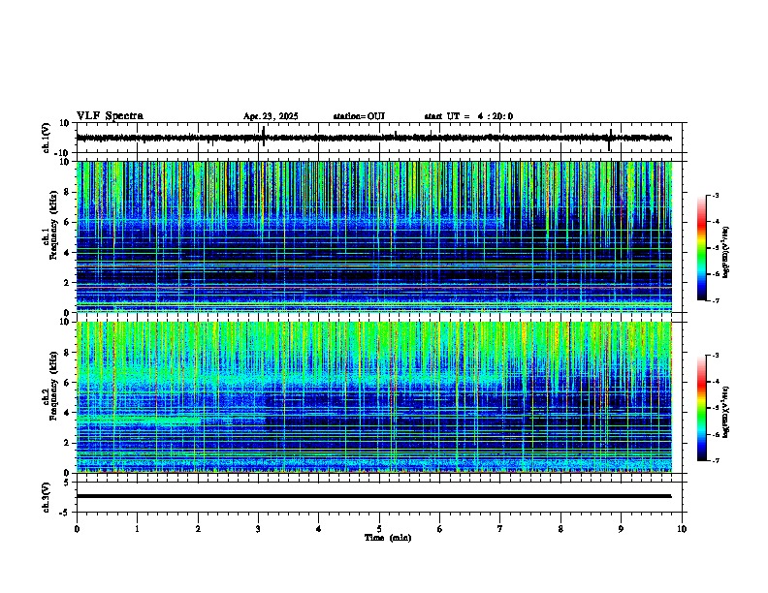The image size is (768, 593).
Task: Click the start UT = 4:20:0 label
Action: click(468, 116)
